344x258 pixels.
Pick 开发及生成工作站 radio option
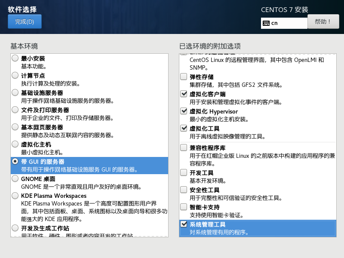point(15,228)
